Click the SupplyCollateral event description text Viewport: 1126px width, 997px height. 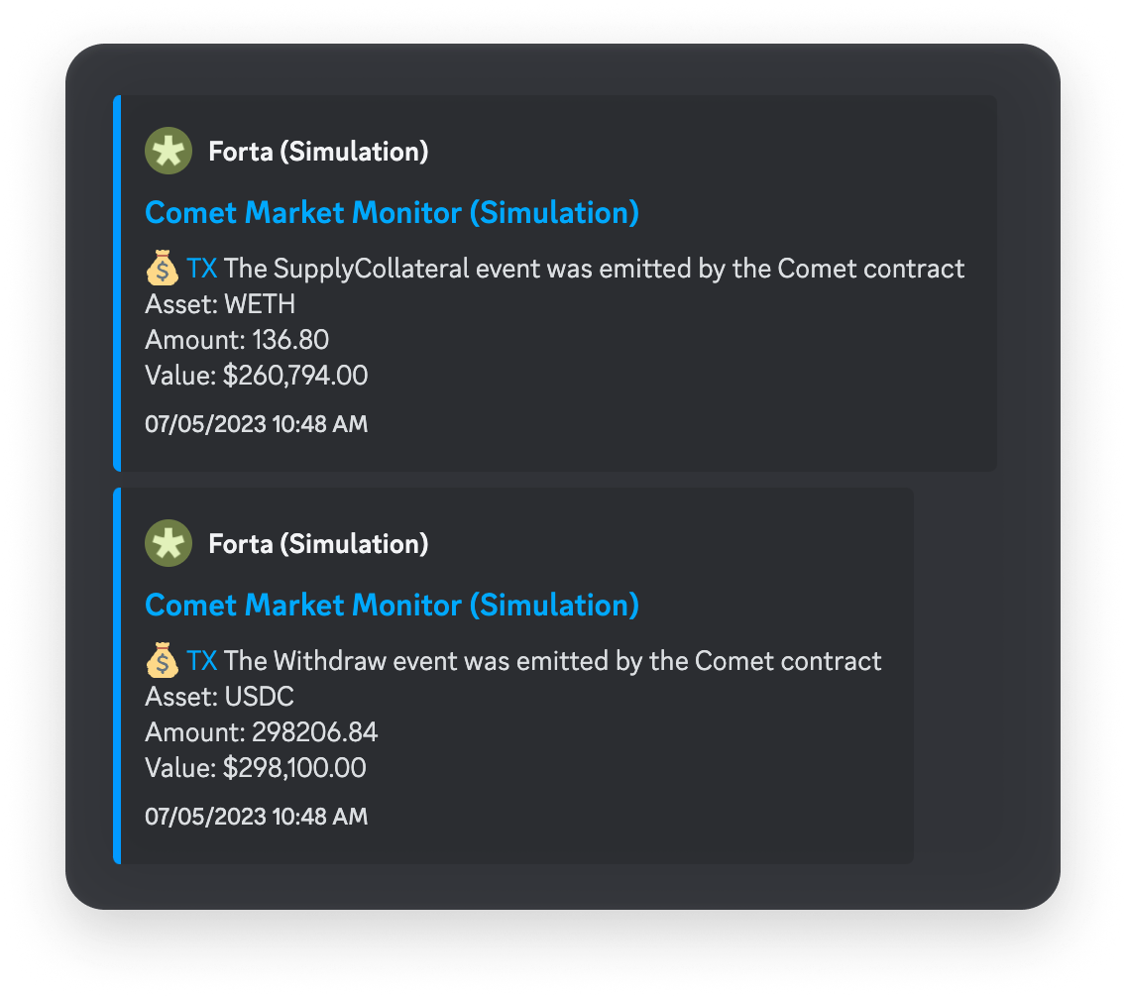pyautogui.click(x=595, y=269)
